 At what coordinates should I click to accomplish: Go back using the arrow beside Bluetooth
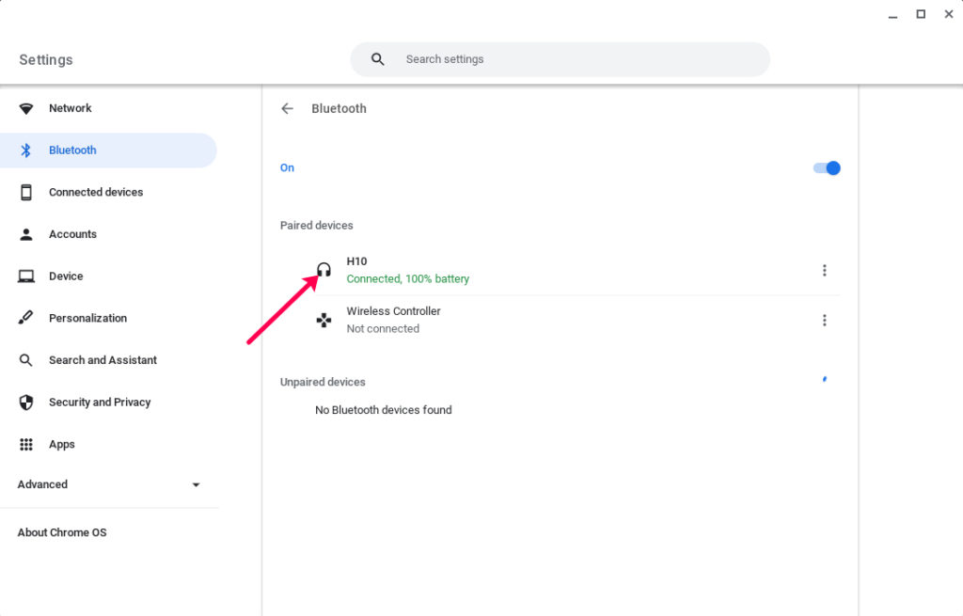pos(288,109)
